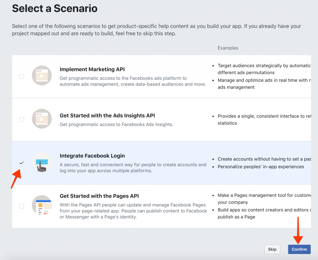Click the Confirm button
This screenshot has width=318, height=260.
[299, 249]
